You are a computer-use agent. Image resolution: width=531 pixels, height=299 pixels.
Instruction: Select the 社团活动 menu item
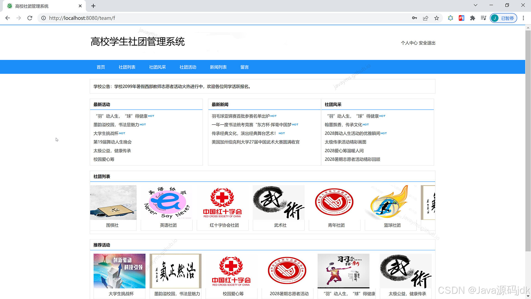click(x=188, y=67)
